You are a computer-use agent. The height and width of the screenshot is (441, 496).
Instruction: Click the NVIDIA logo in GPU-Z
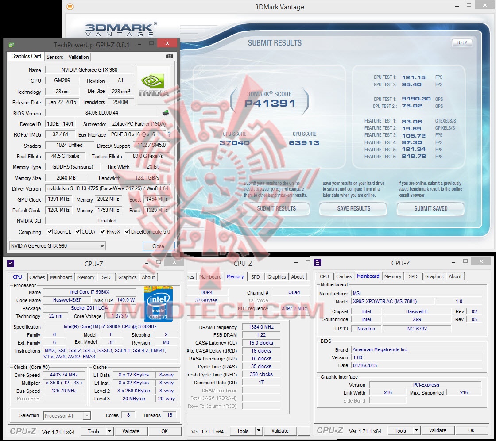coord(153,86)
